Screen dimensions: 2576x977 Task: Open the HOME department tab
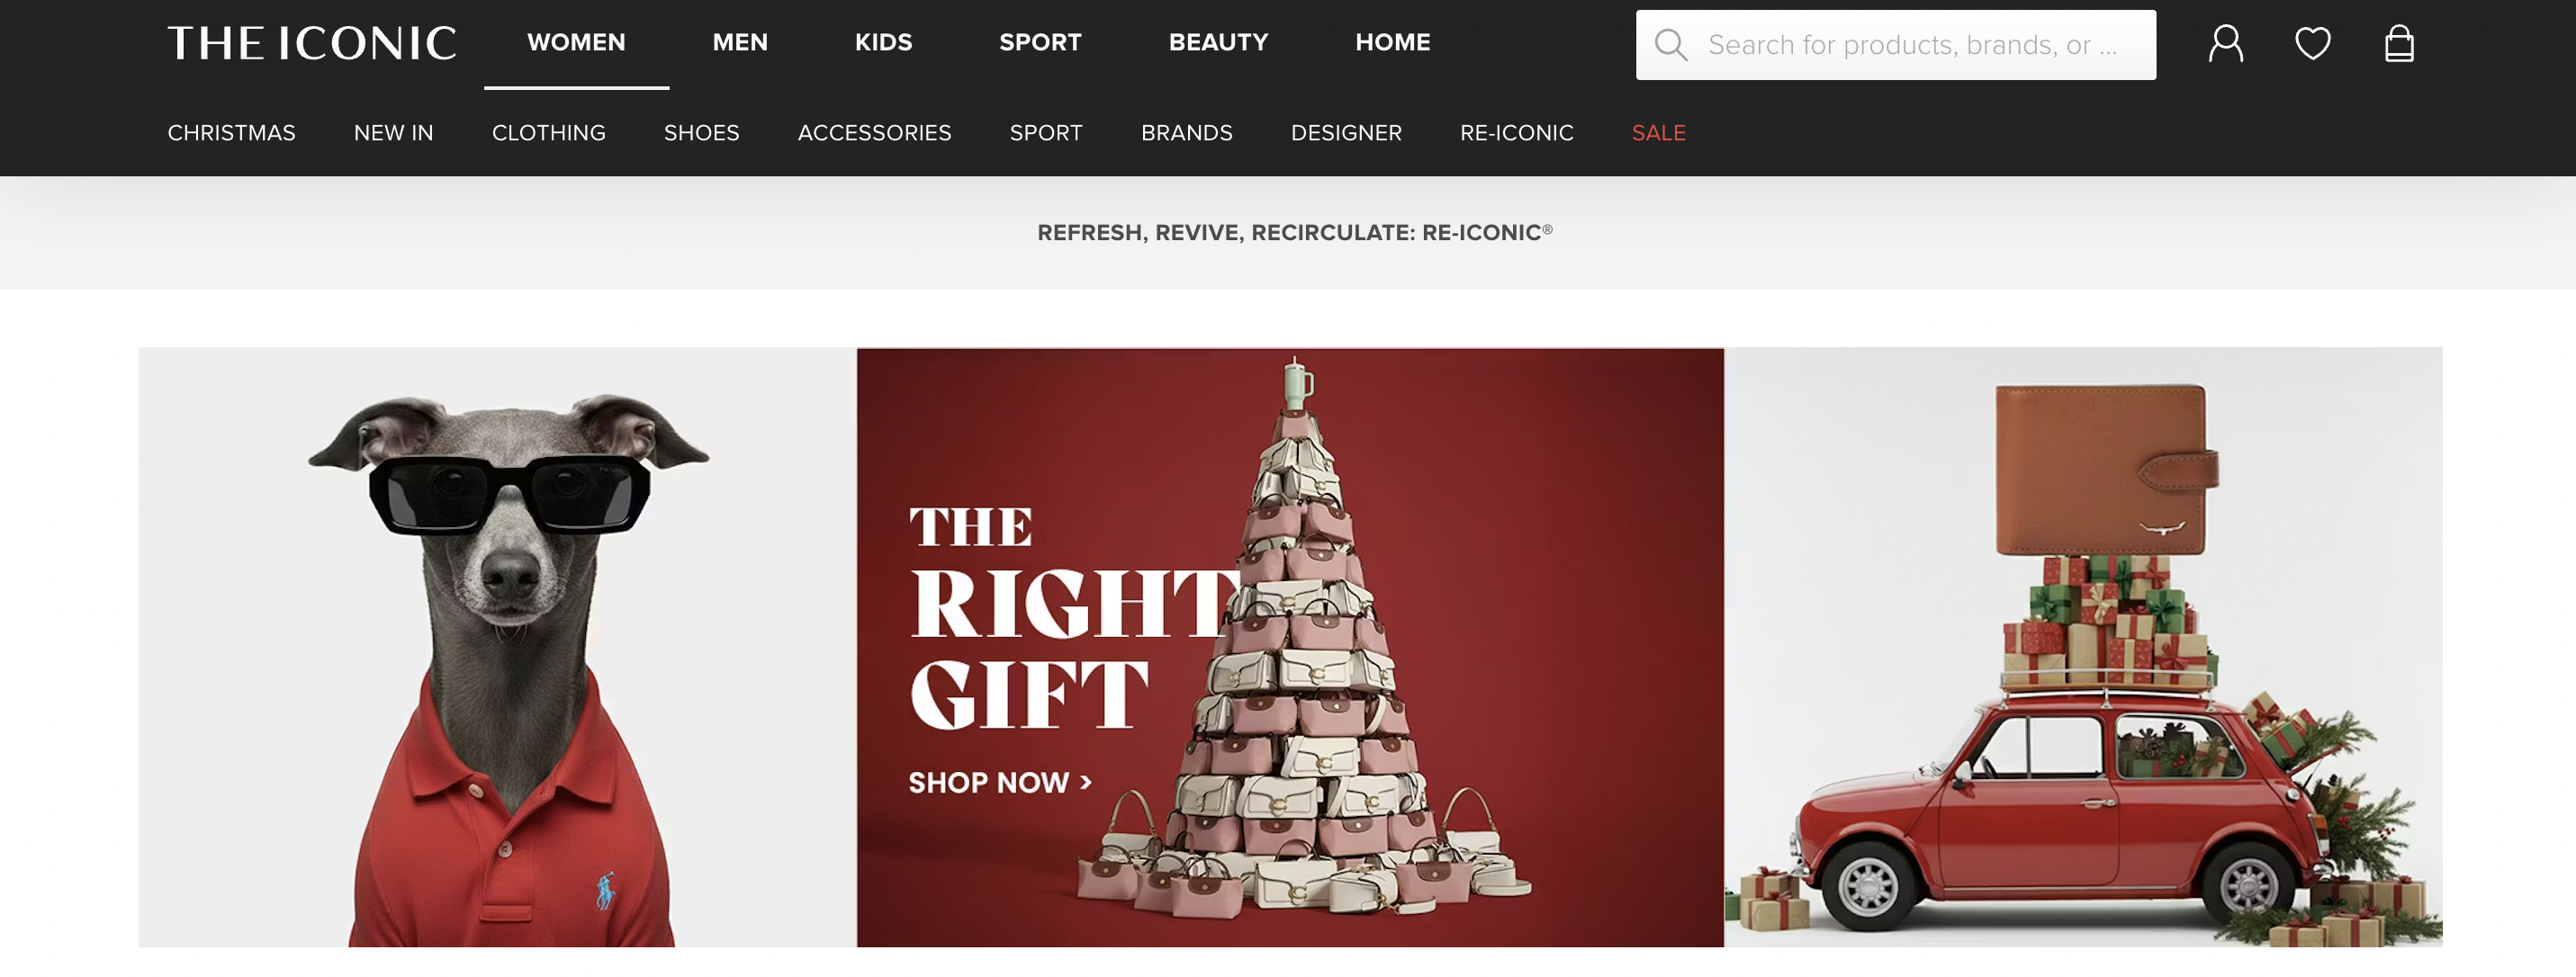point(1392,43)
